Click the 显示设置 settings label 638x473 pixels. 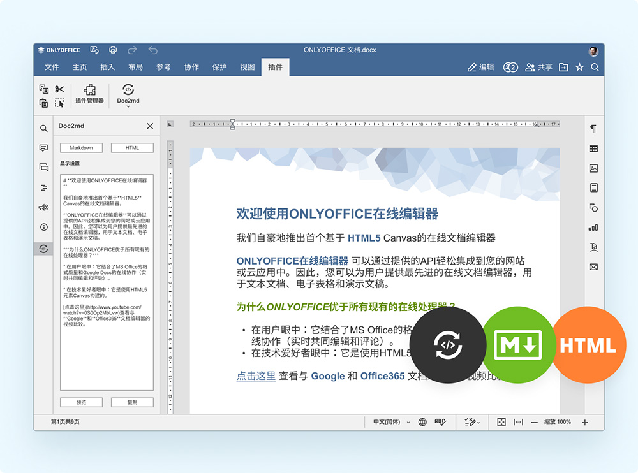[70, 163]
